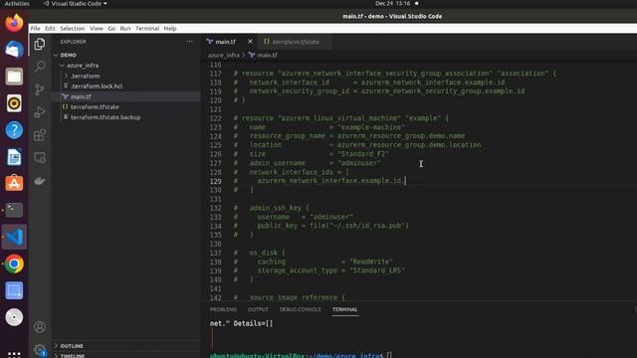Viewport: 637px width, 358px height.
Task: Place cursor on line 122 resource declaration
Action: 340,118
